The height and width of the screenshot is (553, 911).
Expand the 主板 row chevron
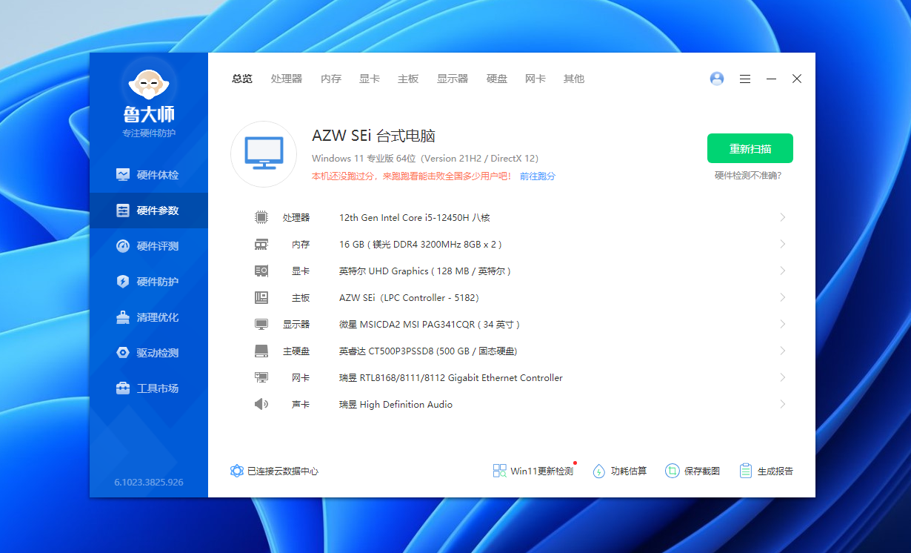[783, 298]
